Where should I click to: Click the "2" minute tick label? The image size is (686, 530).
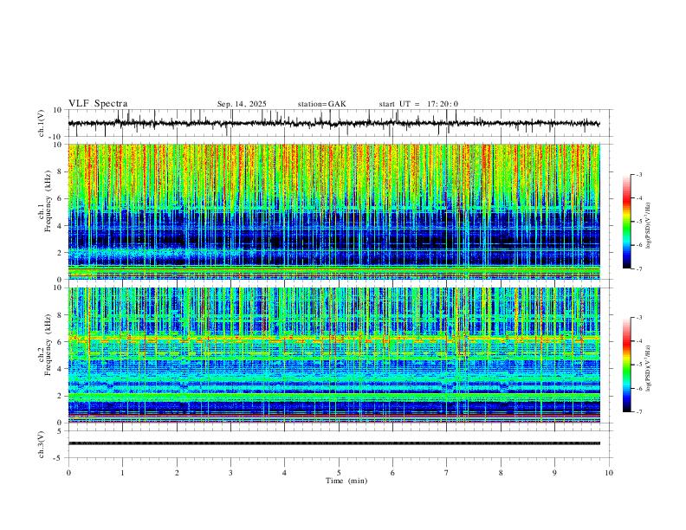pos(177,473)
